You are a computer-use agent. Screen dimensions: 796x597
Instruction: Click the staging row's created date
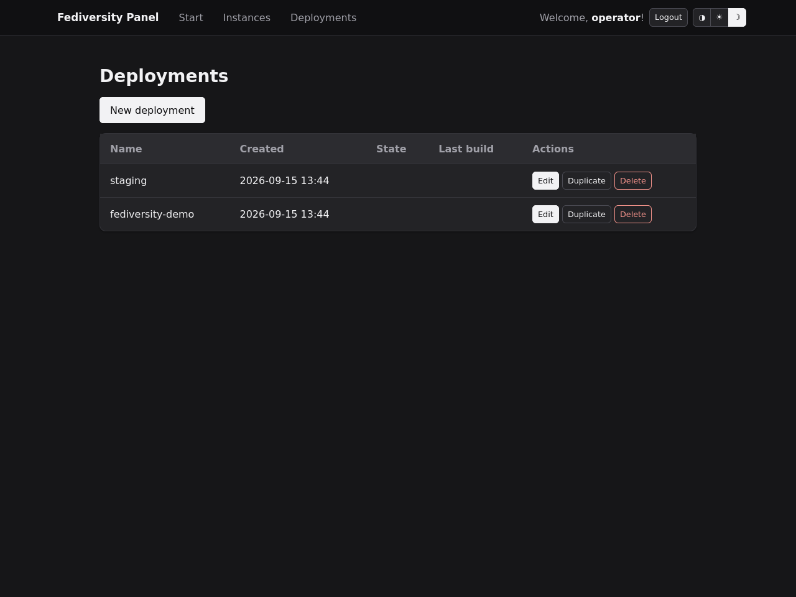click(284, 180)
